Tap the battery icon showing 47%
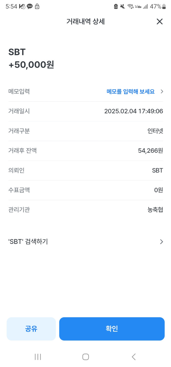 coord(164,7)
